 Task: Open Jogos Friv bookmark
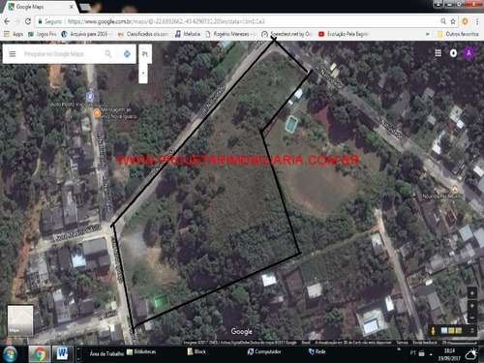pyautogui.click(x=43, y=34)
